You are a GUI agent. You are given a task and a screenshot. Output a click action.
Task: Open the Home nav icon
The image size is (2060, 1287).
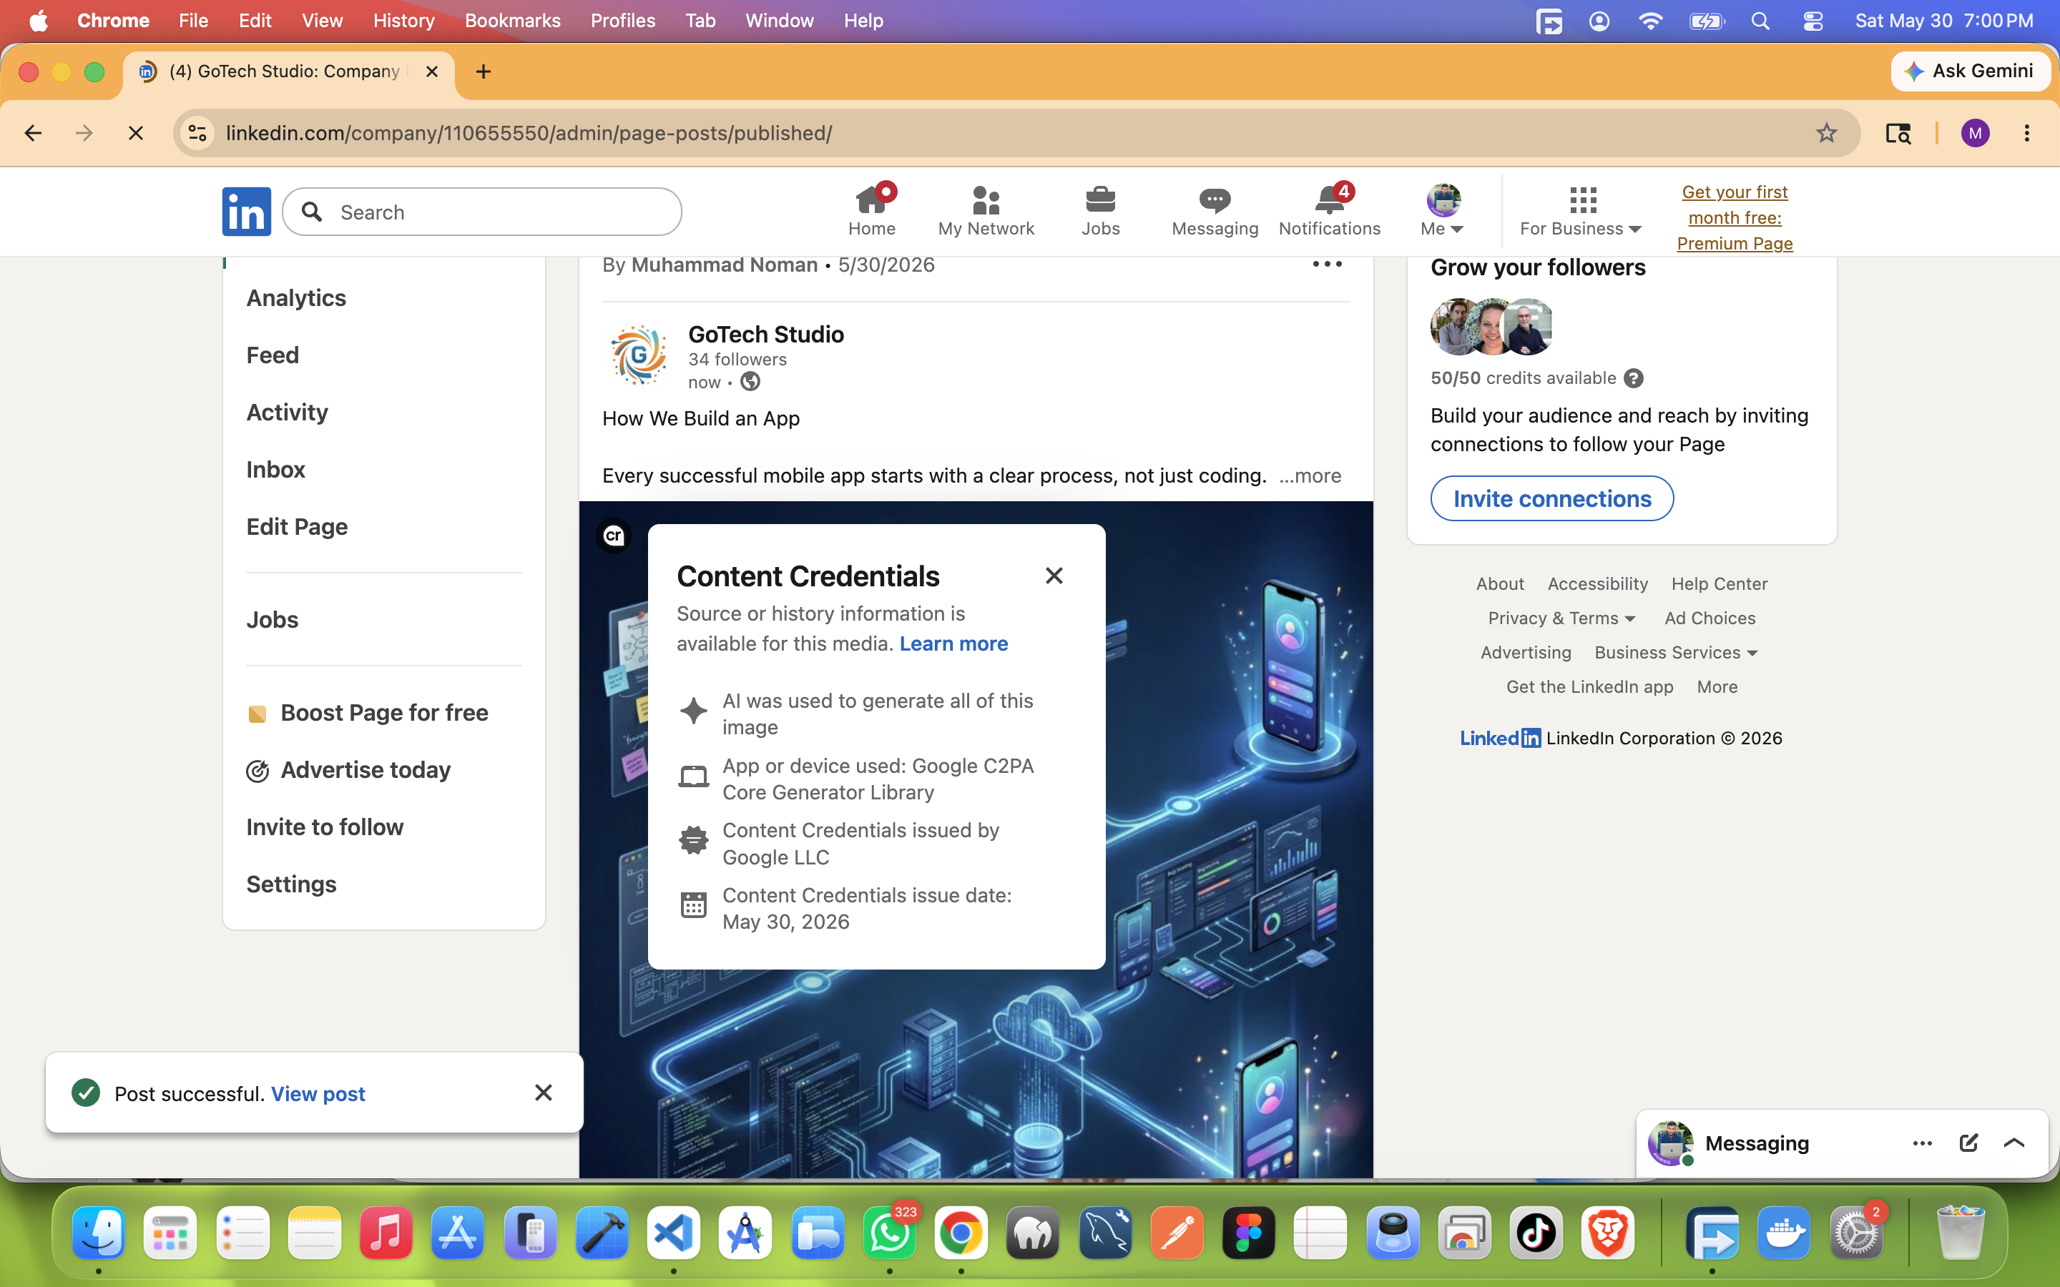(872, 210)
